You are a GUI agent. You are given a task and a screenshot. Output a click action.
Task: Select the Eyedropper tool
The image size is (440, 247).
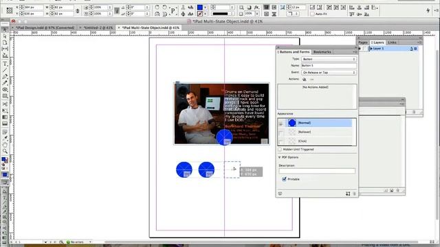click(x=5, y=139)
